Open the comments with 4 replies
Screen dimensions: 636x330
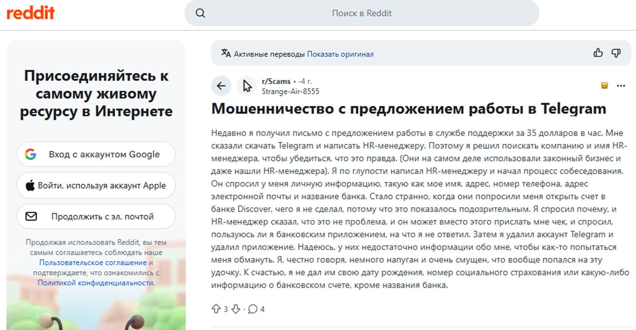pyautogui.click(x=256, y=309)
